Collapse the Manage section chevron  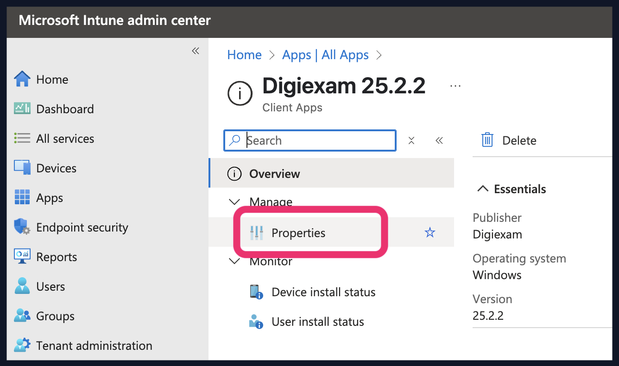tap(235, 202)
